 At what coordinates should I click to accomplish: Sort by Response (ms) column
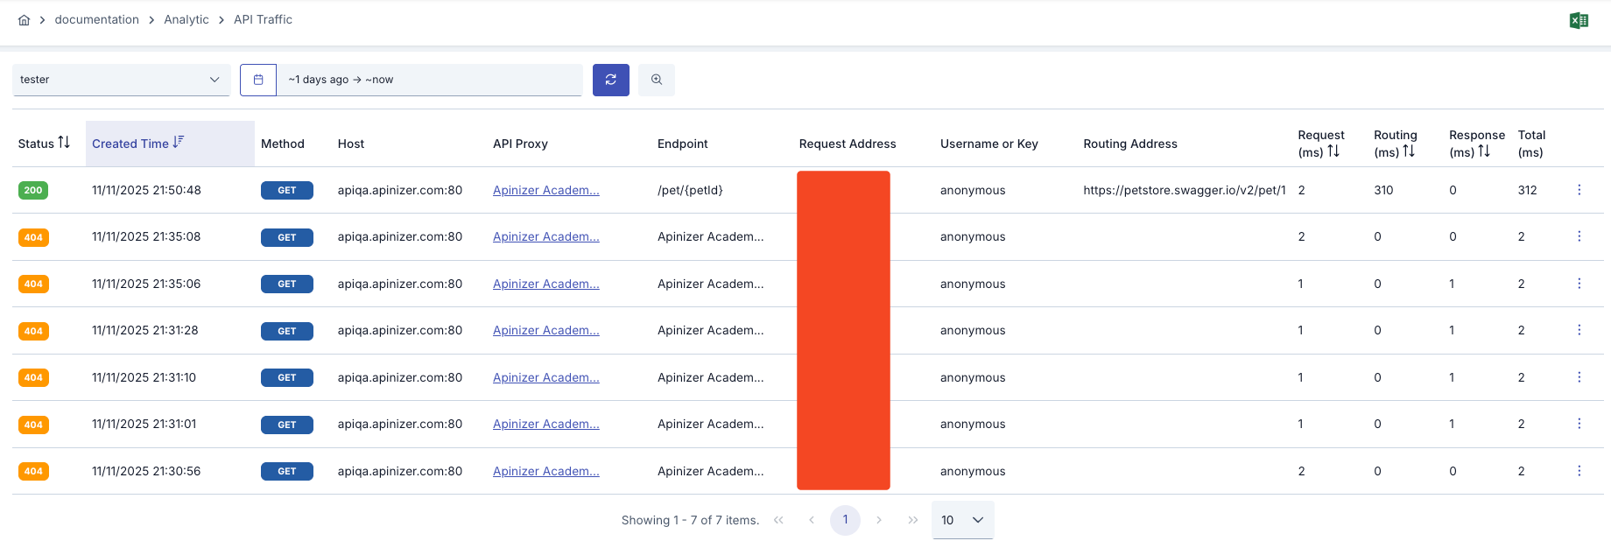[x=1484, y=151]
